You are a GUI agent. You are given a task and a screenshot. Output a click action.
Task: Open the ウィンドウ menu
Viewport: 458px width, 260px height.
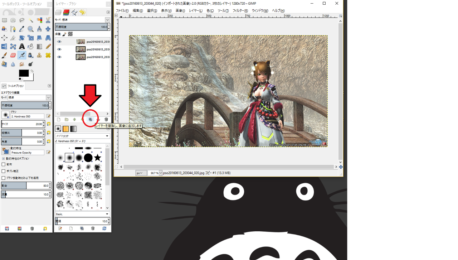pyautogui.click(x=260, y=11)
